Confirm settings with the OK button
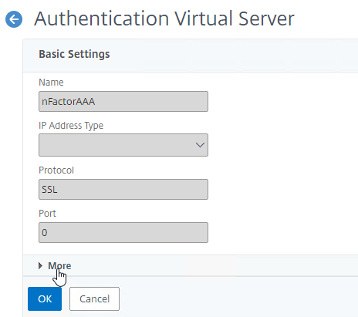The height and width of the screenshot is (317, 358). [x=45, y=298]
